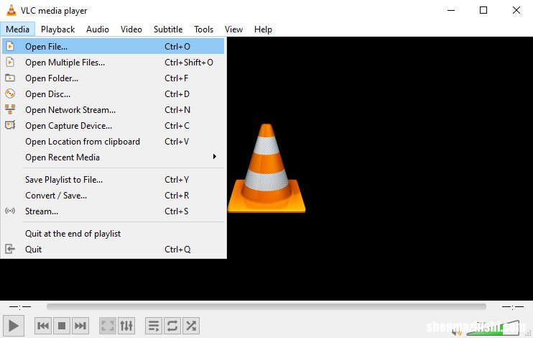The width and height of the screenshot is (533, 338).
Task: Click the Play button
Action: tap(14, 326)
